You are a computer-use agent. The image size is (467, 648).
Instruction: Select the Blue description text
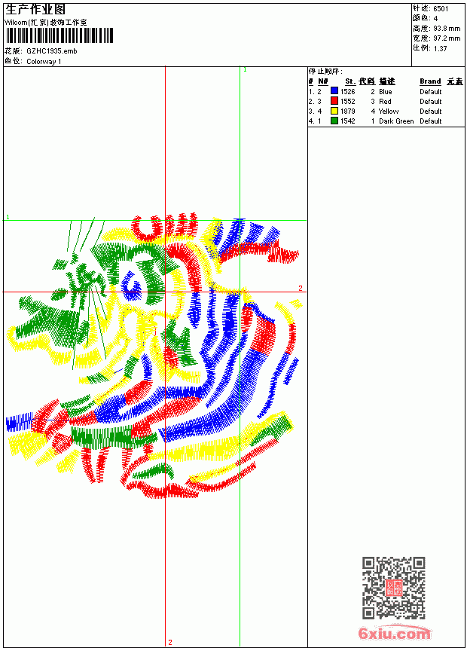[385, 92]
